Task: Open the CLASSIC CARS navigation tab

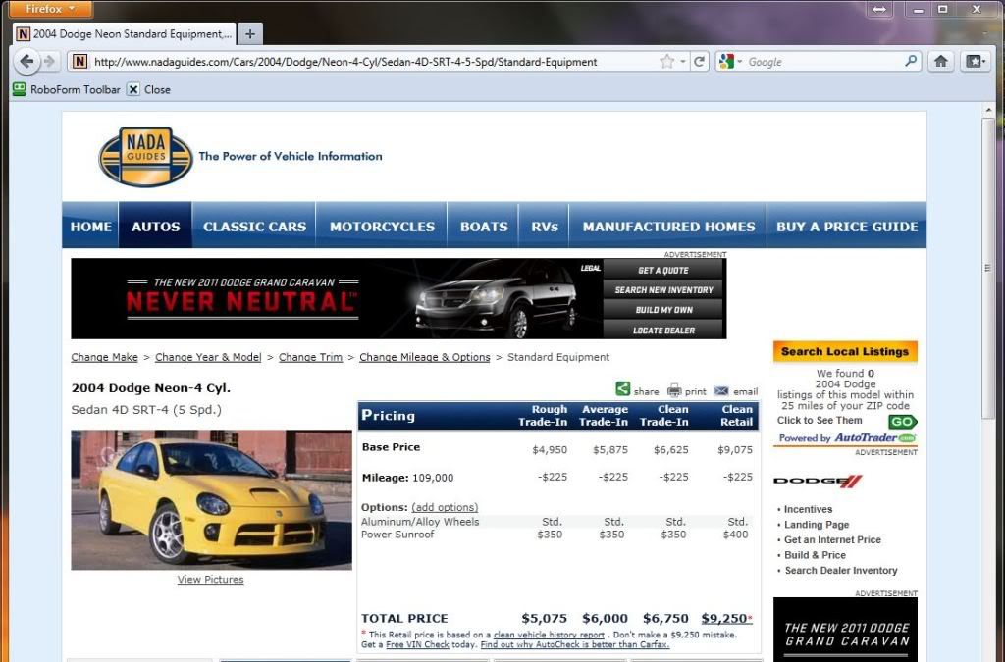Action: pyautogui.click(x=254, y=226)
